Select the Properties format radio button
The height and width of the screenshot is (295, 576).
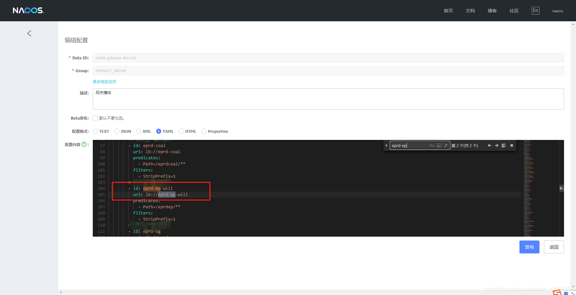pos(204,131)
